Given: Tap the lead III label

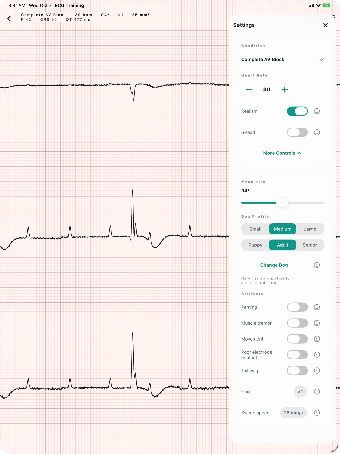Looking at the screenshot, I should [x=11, y=307].
